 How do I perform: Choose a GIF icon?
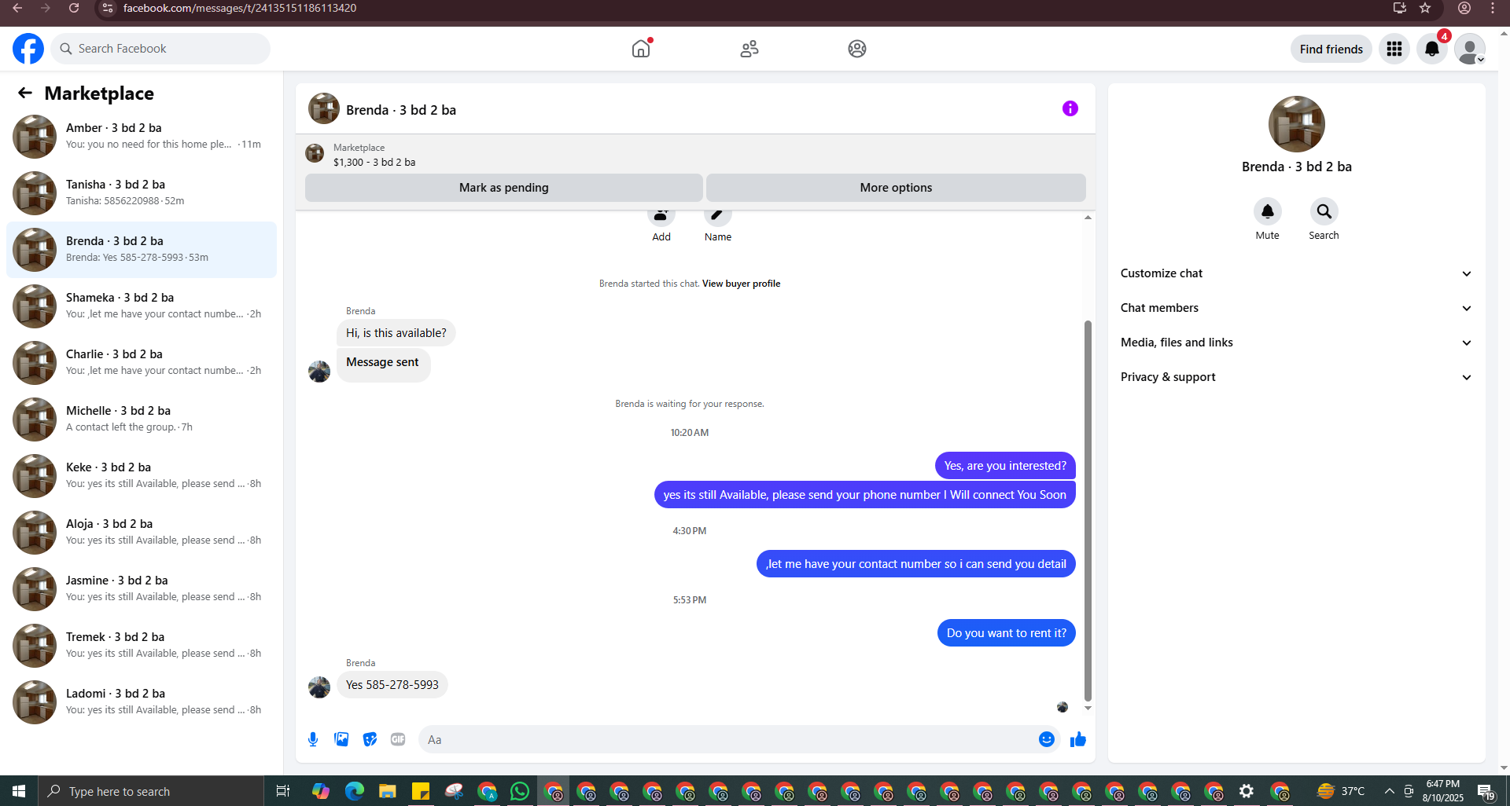[398, 739]
